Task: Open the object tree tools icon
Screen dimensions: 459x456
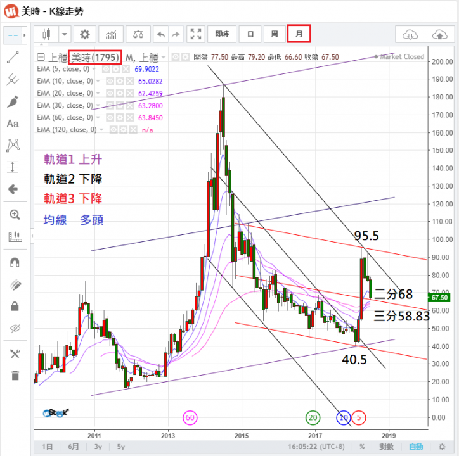Action: pos(15,354)
